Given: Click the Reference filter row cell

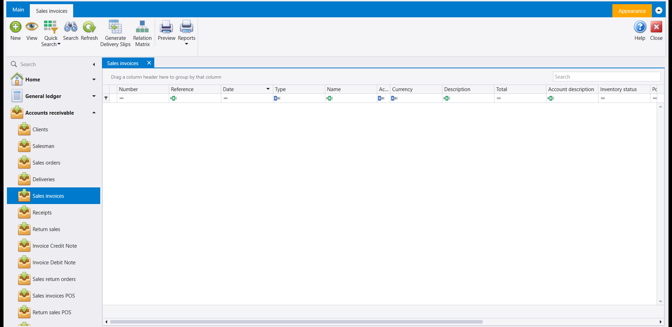Looking at the screenshot, I should pyautogui.click(x=195, y=98).
